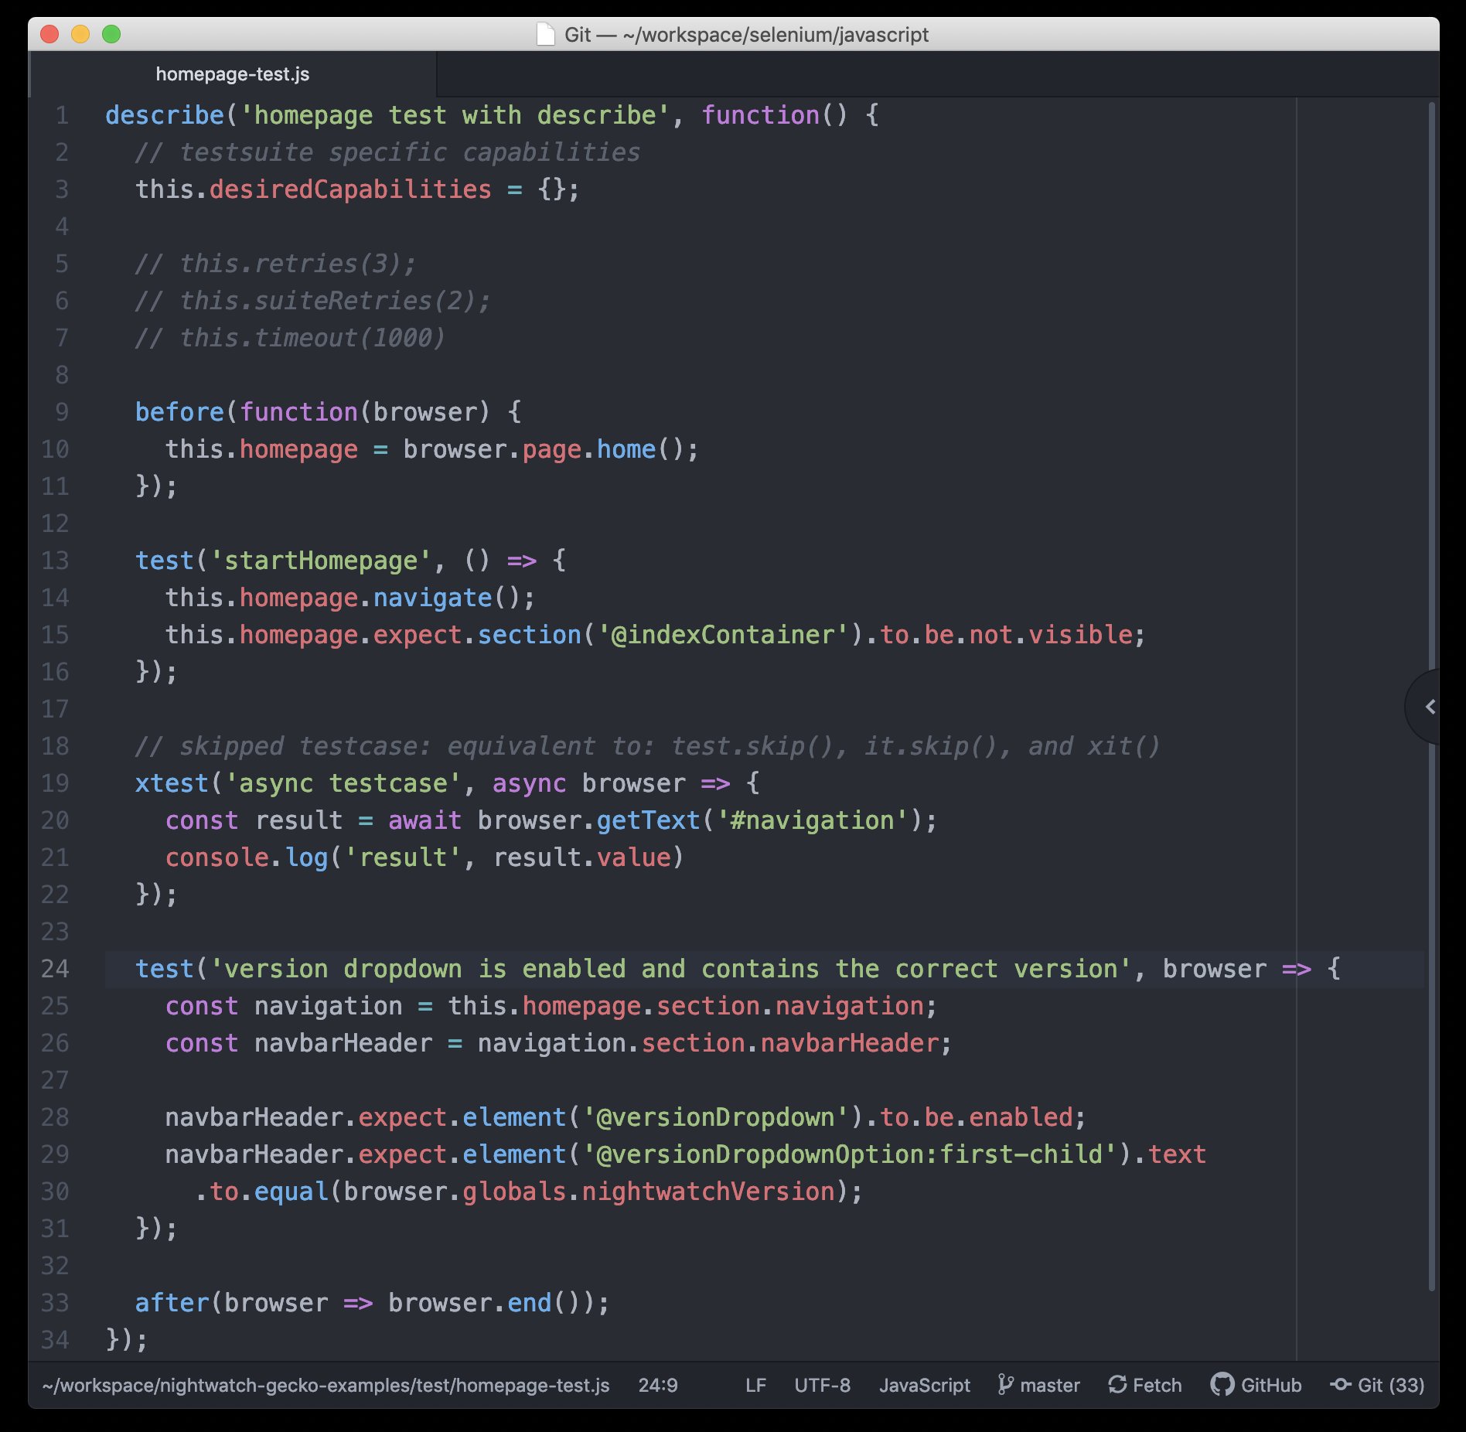Click the window title 'Git — ~/workspace/selenium/javascript'
Screen dimensions: 1466x1432
coord(746,34)
